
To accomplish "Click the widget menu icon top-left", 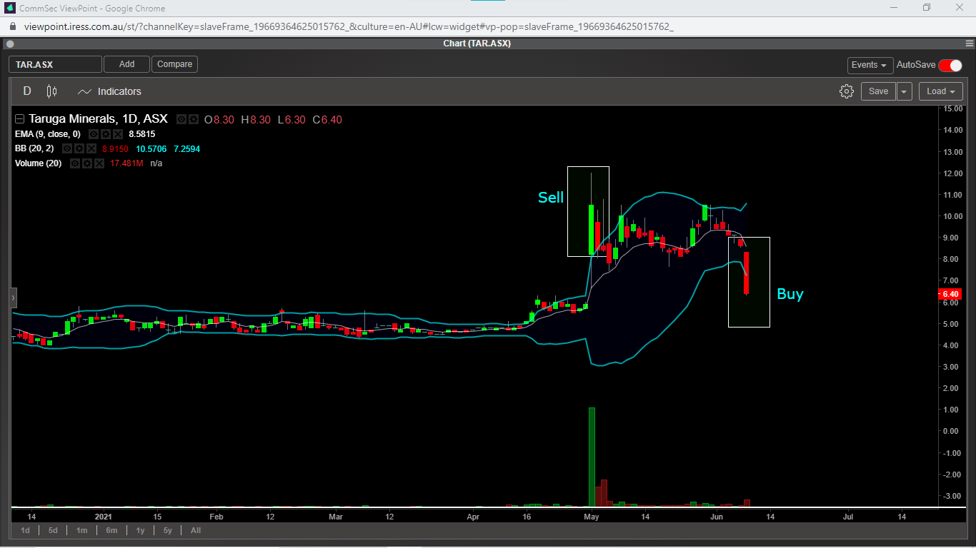I will (10, 44).
